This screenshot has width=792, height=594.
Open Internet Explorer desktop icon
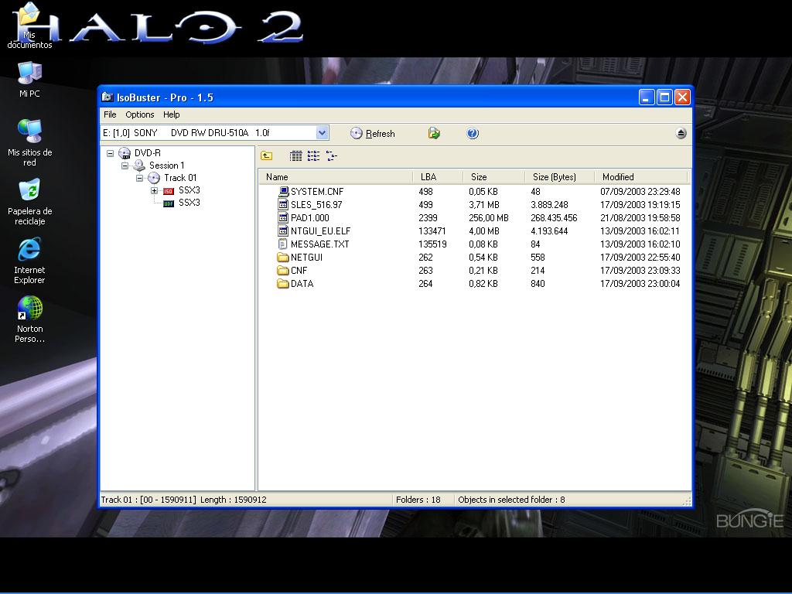point(29,260)
